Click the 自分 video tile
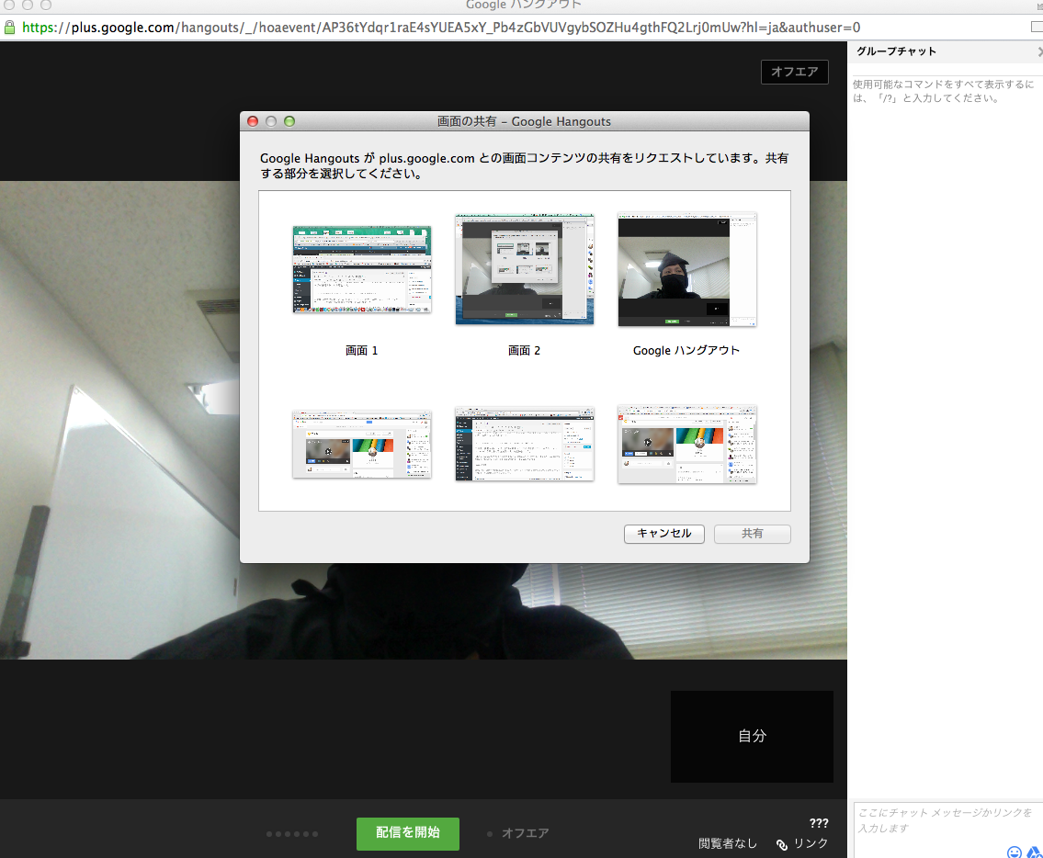 752,737
